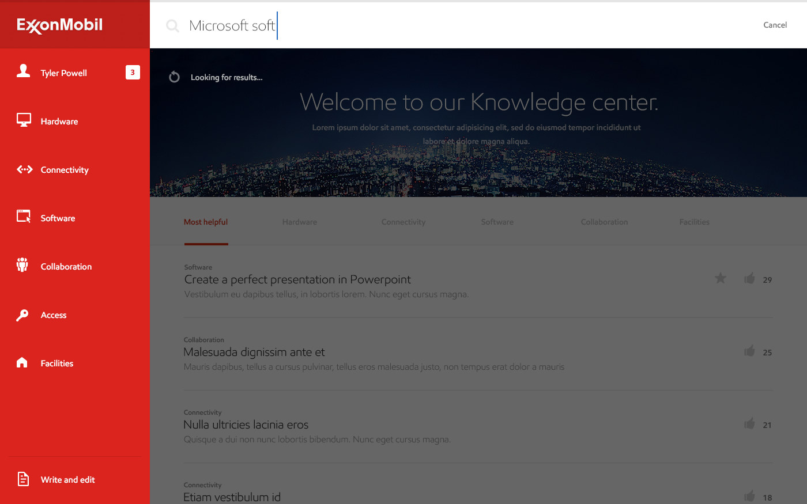Click the search magnifier icon
807x504 pixels.
click(x=172, y=25)
